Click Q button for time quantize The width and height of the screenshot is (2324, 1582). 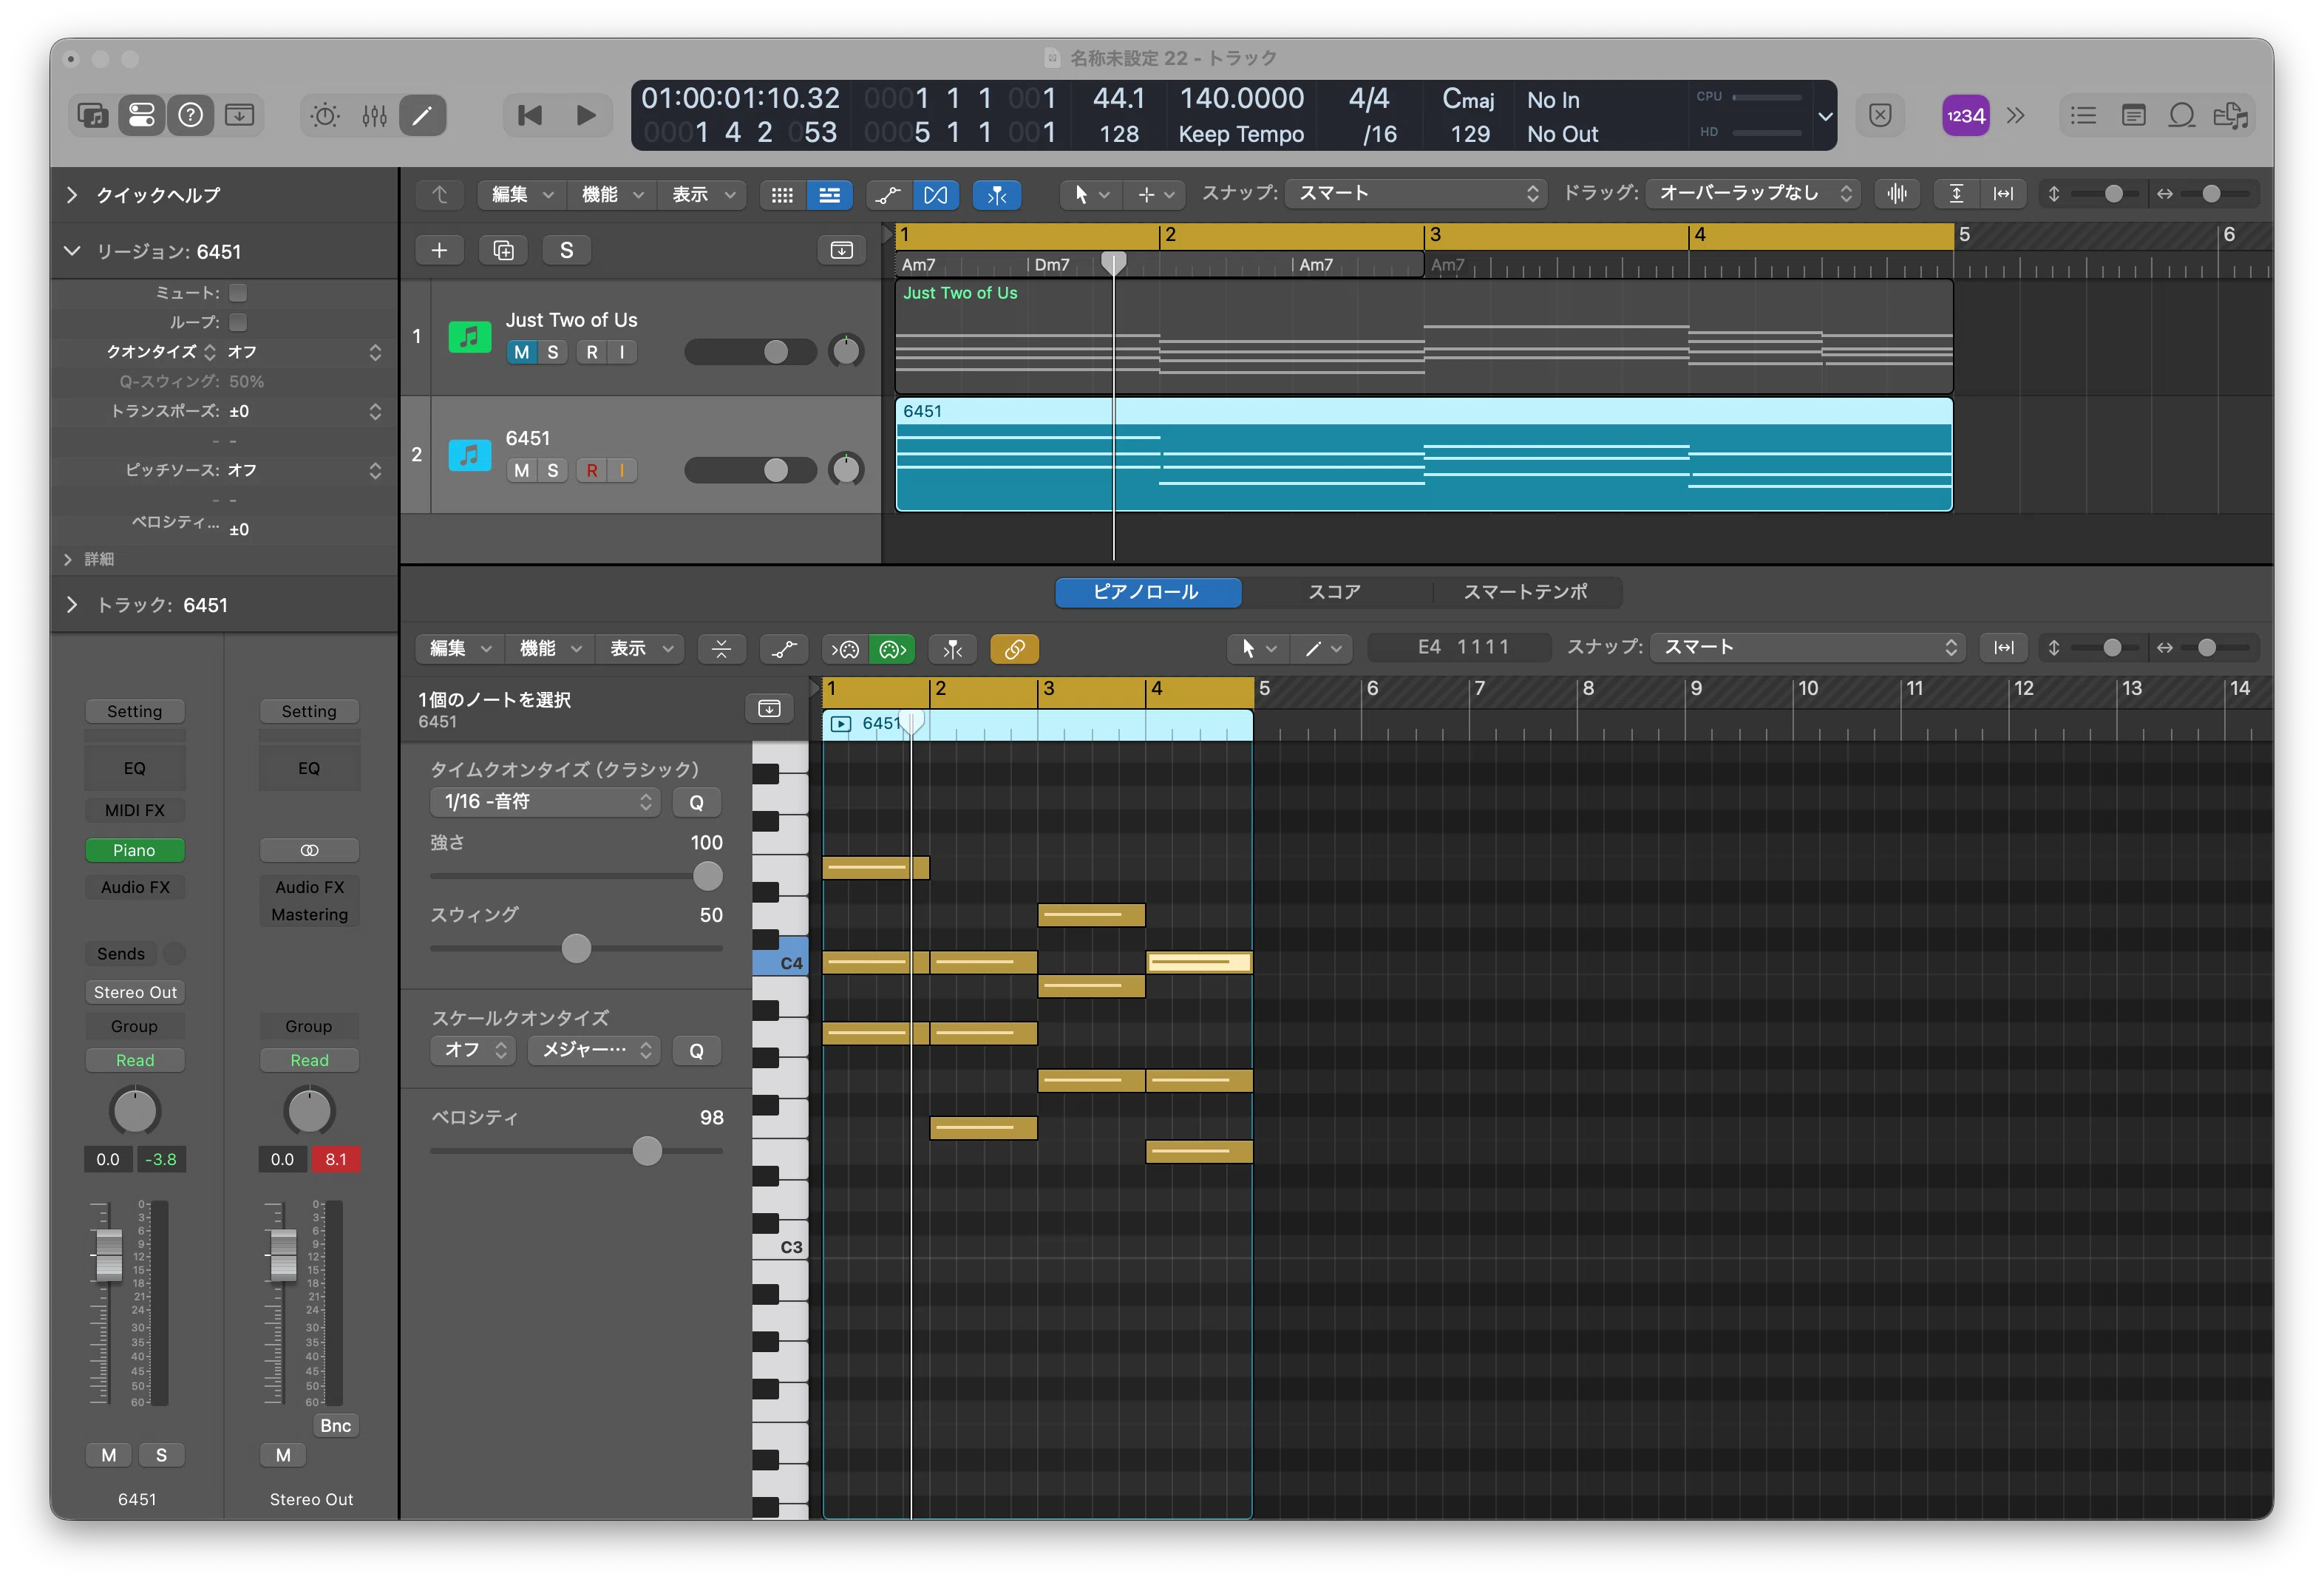[x=697, y=802]
